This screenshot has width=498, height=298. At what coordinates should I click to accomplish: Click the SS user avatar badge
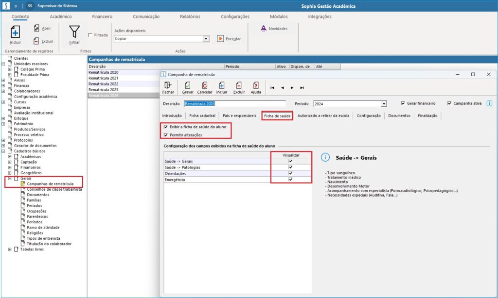[x=30, y=6]
